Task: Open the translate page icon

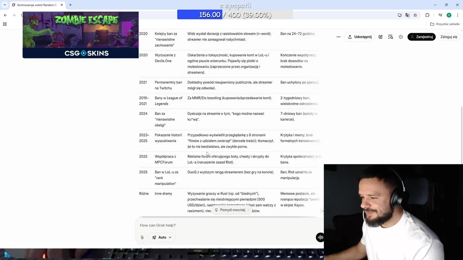Action: click(x=407, y=15)
